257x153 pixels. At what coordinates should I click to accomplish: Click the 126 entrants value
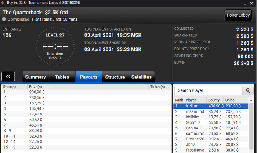pyautogui.click(x=7, y=35)
